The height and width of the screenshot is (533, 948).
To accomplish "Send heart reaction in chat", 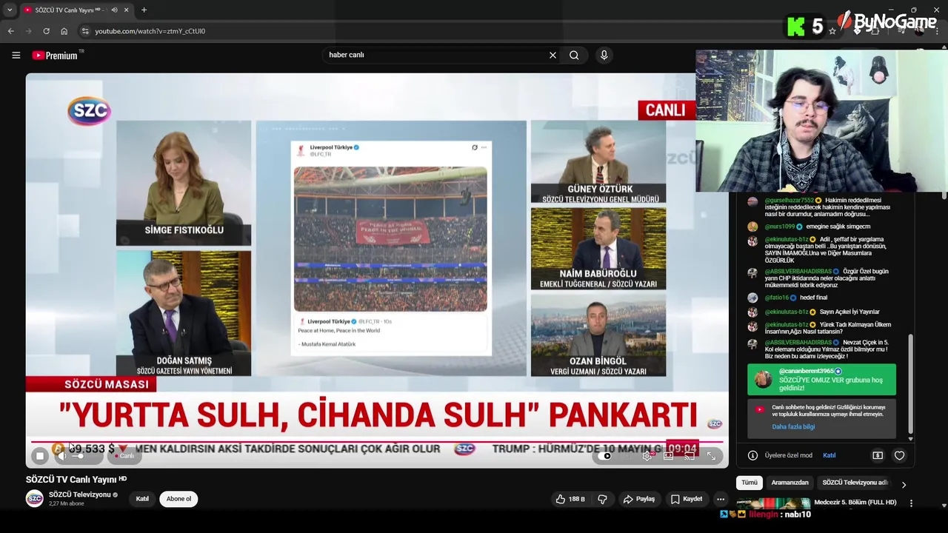I will [x=899, y=455].
